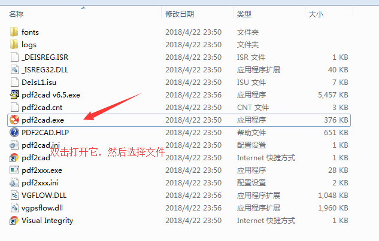
Task: Click the 376 KB size value
Action: click(336, 120)
